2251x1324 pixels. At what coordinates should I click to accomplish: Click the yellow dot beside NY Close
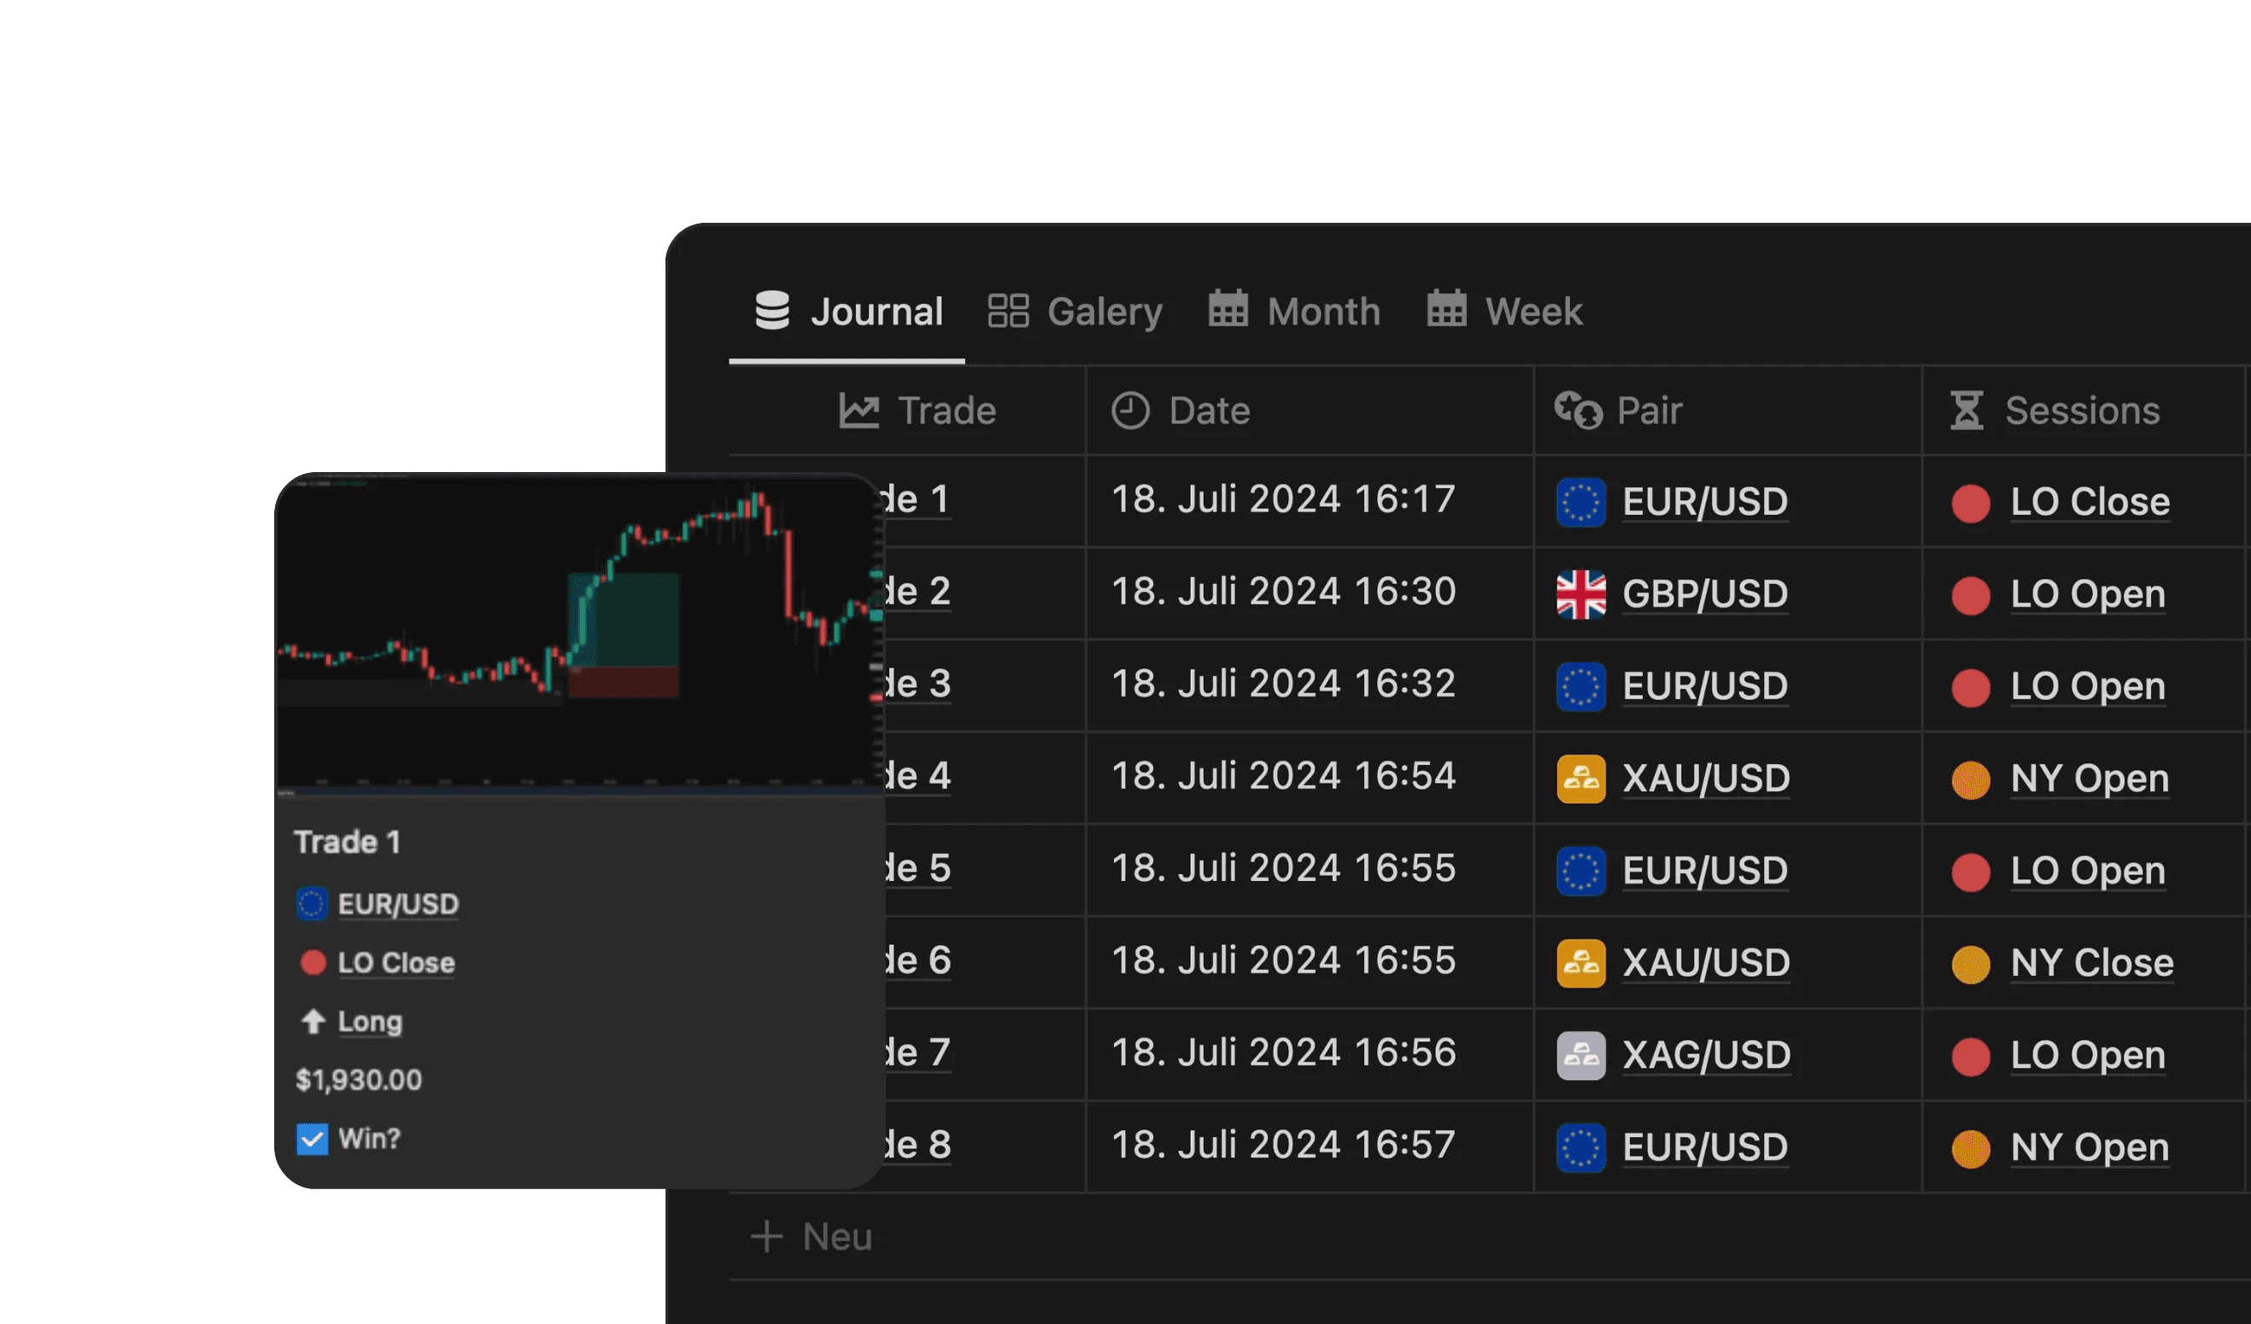coord(1971,965)
